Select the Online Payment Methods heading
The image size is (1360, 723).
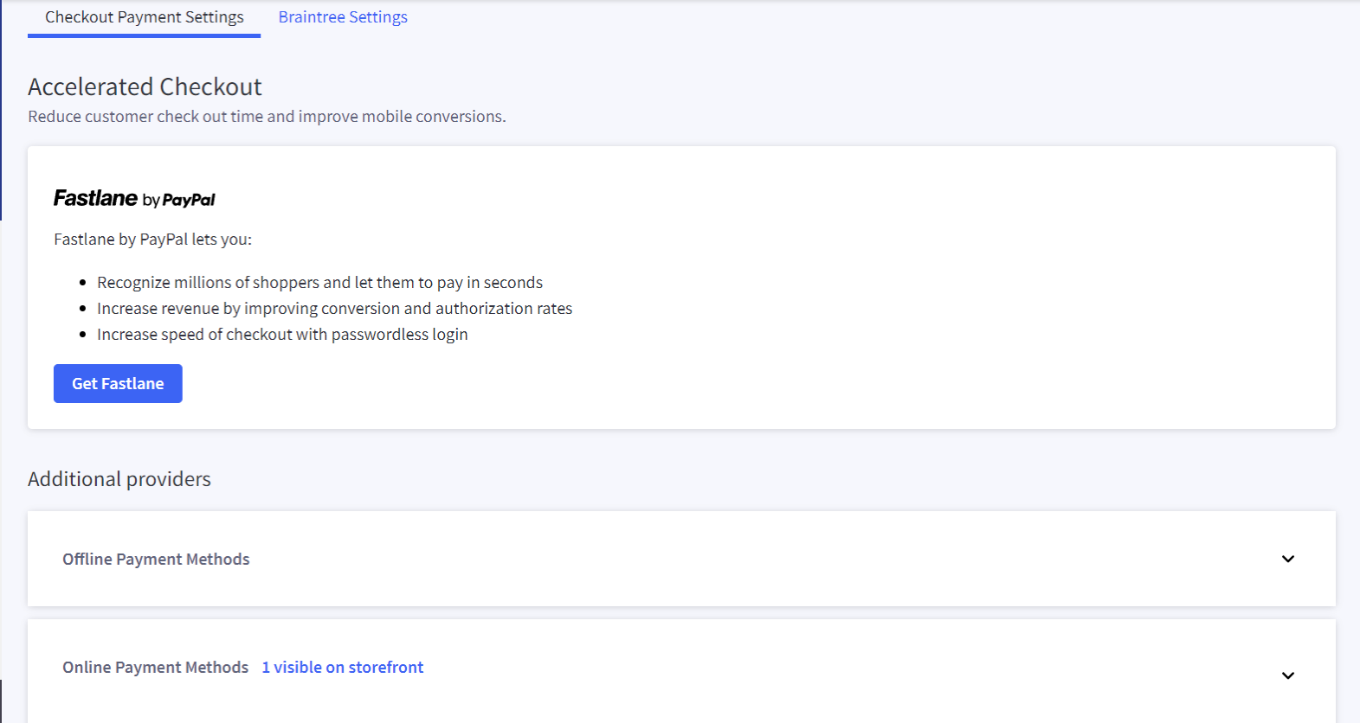click(x=155, y=667)
